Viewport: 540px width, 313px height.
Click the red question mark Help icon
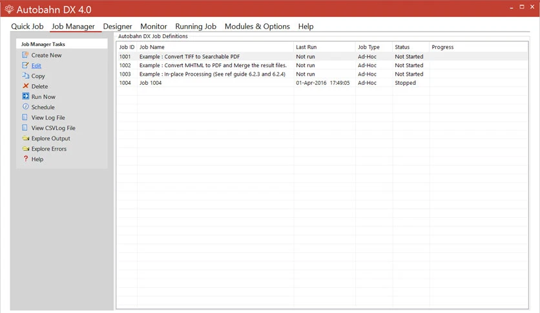pos(25,158)
